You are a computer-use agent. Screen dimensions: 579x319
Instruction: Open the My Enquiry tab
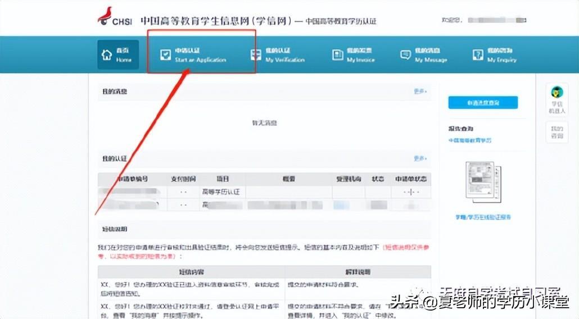click(495, 55)
